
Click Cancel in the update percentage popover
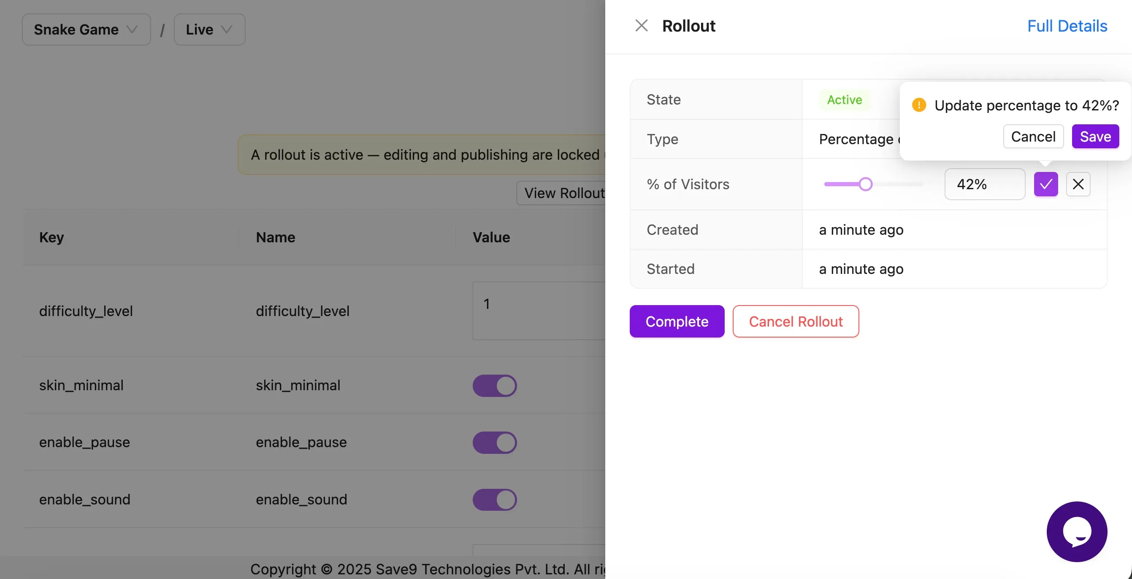(x=1033, y=137)
